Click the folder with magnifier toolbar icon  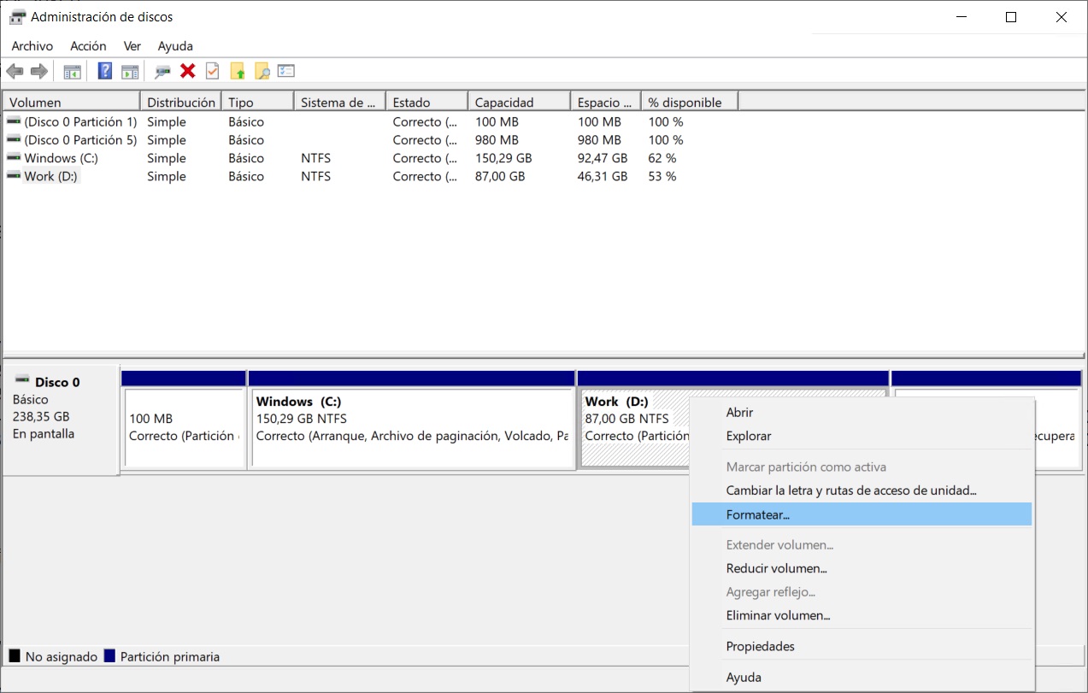pyautogui.click(x=262, y=71)
